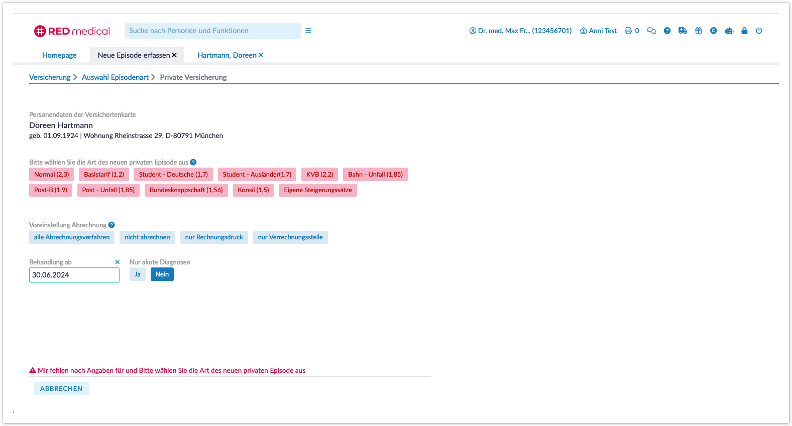
Task: Lock the session with padlock icon
Action: coord(744,31)
